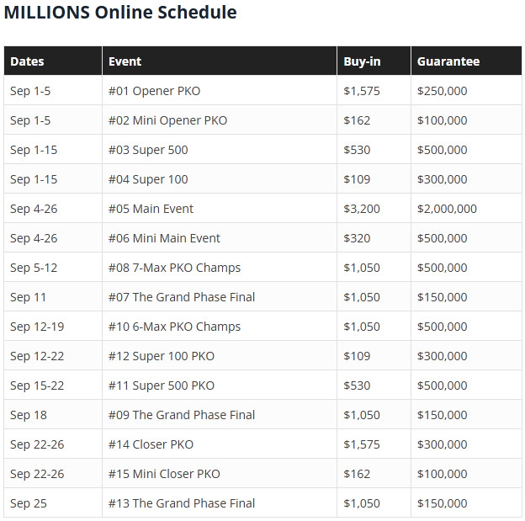Select #15 Mini Closer PKO
This screenshot has width=525, height=521.
(x=164, y=474)
